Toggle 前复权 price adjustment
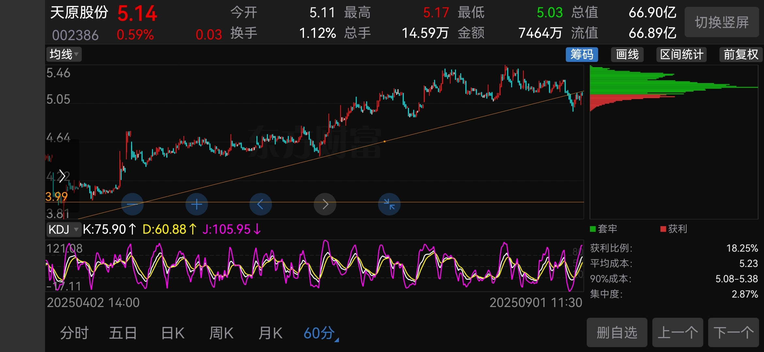The image size is (764, 352). click(741, 54)
